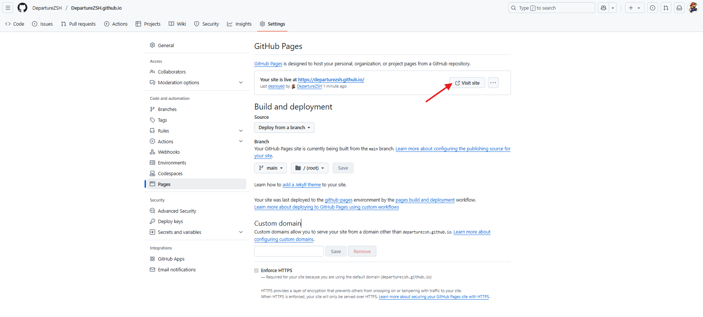703x317 pixels.
Task: Open global issues icon in header
Action: (652, 8)
